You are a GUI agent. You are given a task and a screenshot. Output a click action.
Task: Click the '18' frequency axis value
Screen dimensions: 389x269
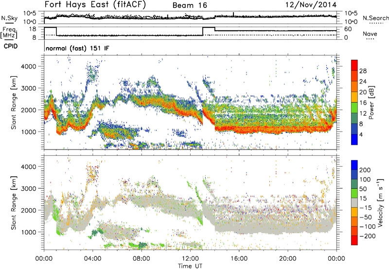(x=32, y=29)
